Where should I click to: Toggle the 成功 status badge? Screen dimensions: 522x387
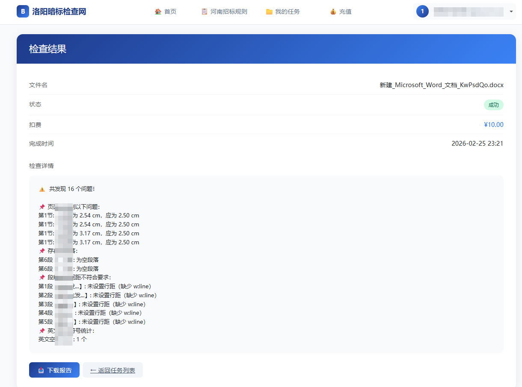(494, 105)
